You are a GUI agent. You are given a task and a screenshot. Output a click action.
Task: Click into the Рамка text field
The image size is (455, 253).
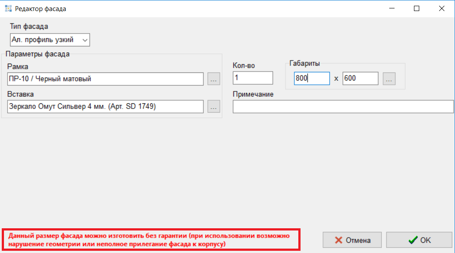click(105, 79)
